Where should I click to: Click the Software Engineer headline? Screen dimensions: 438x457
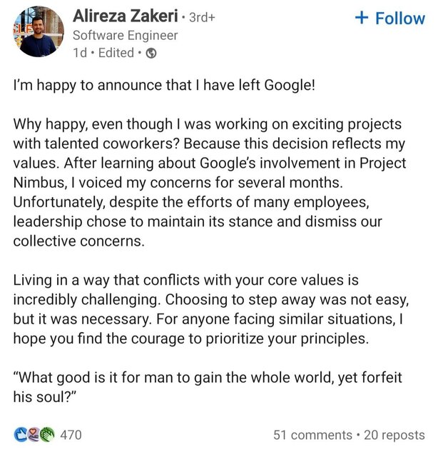coord(126,35)
